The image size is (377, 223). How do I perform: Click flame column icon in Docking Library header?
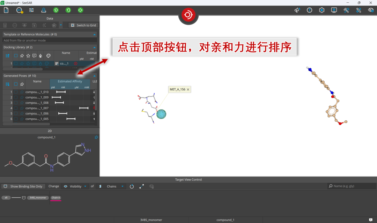pyautogui.click(x=40, y=56)
